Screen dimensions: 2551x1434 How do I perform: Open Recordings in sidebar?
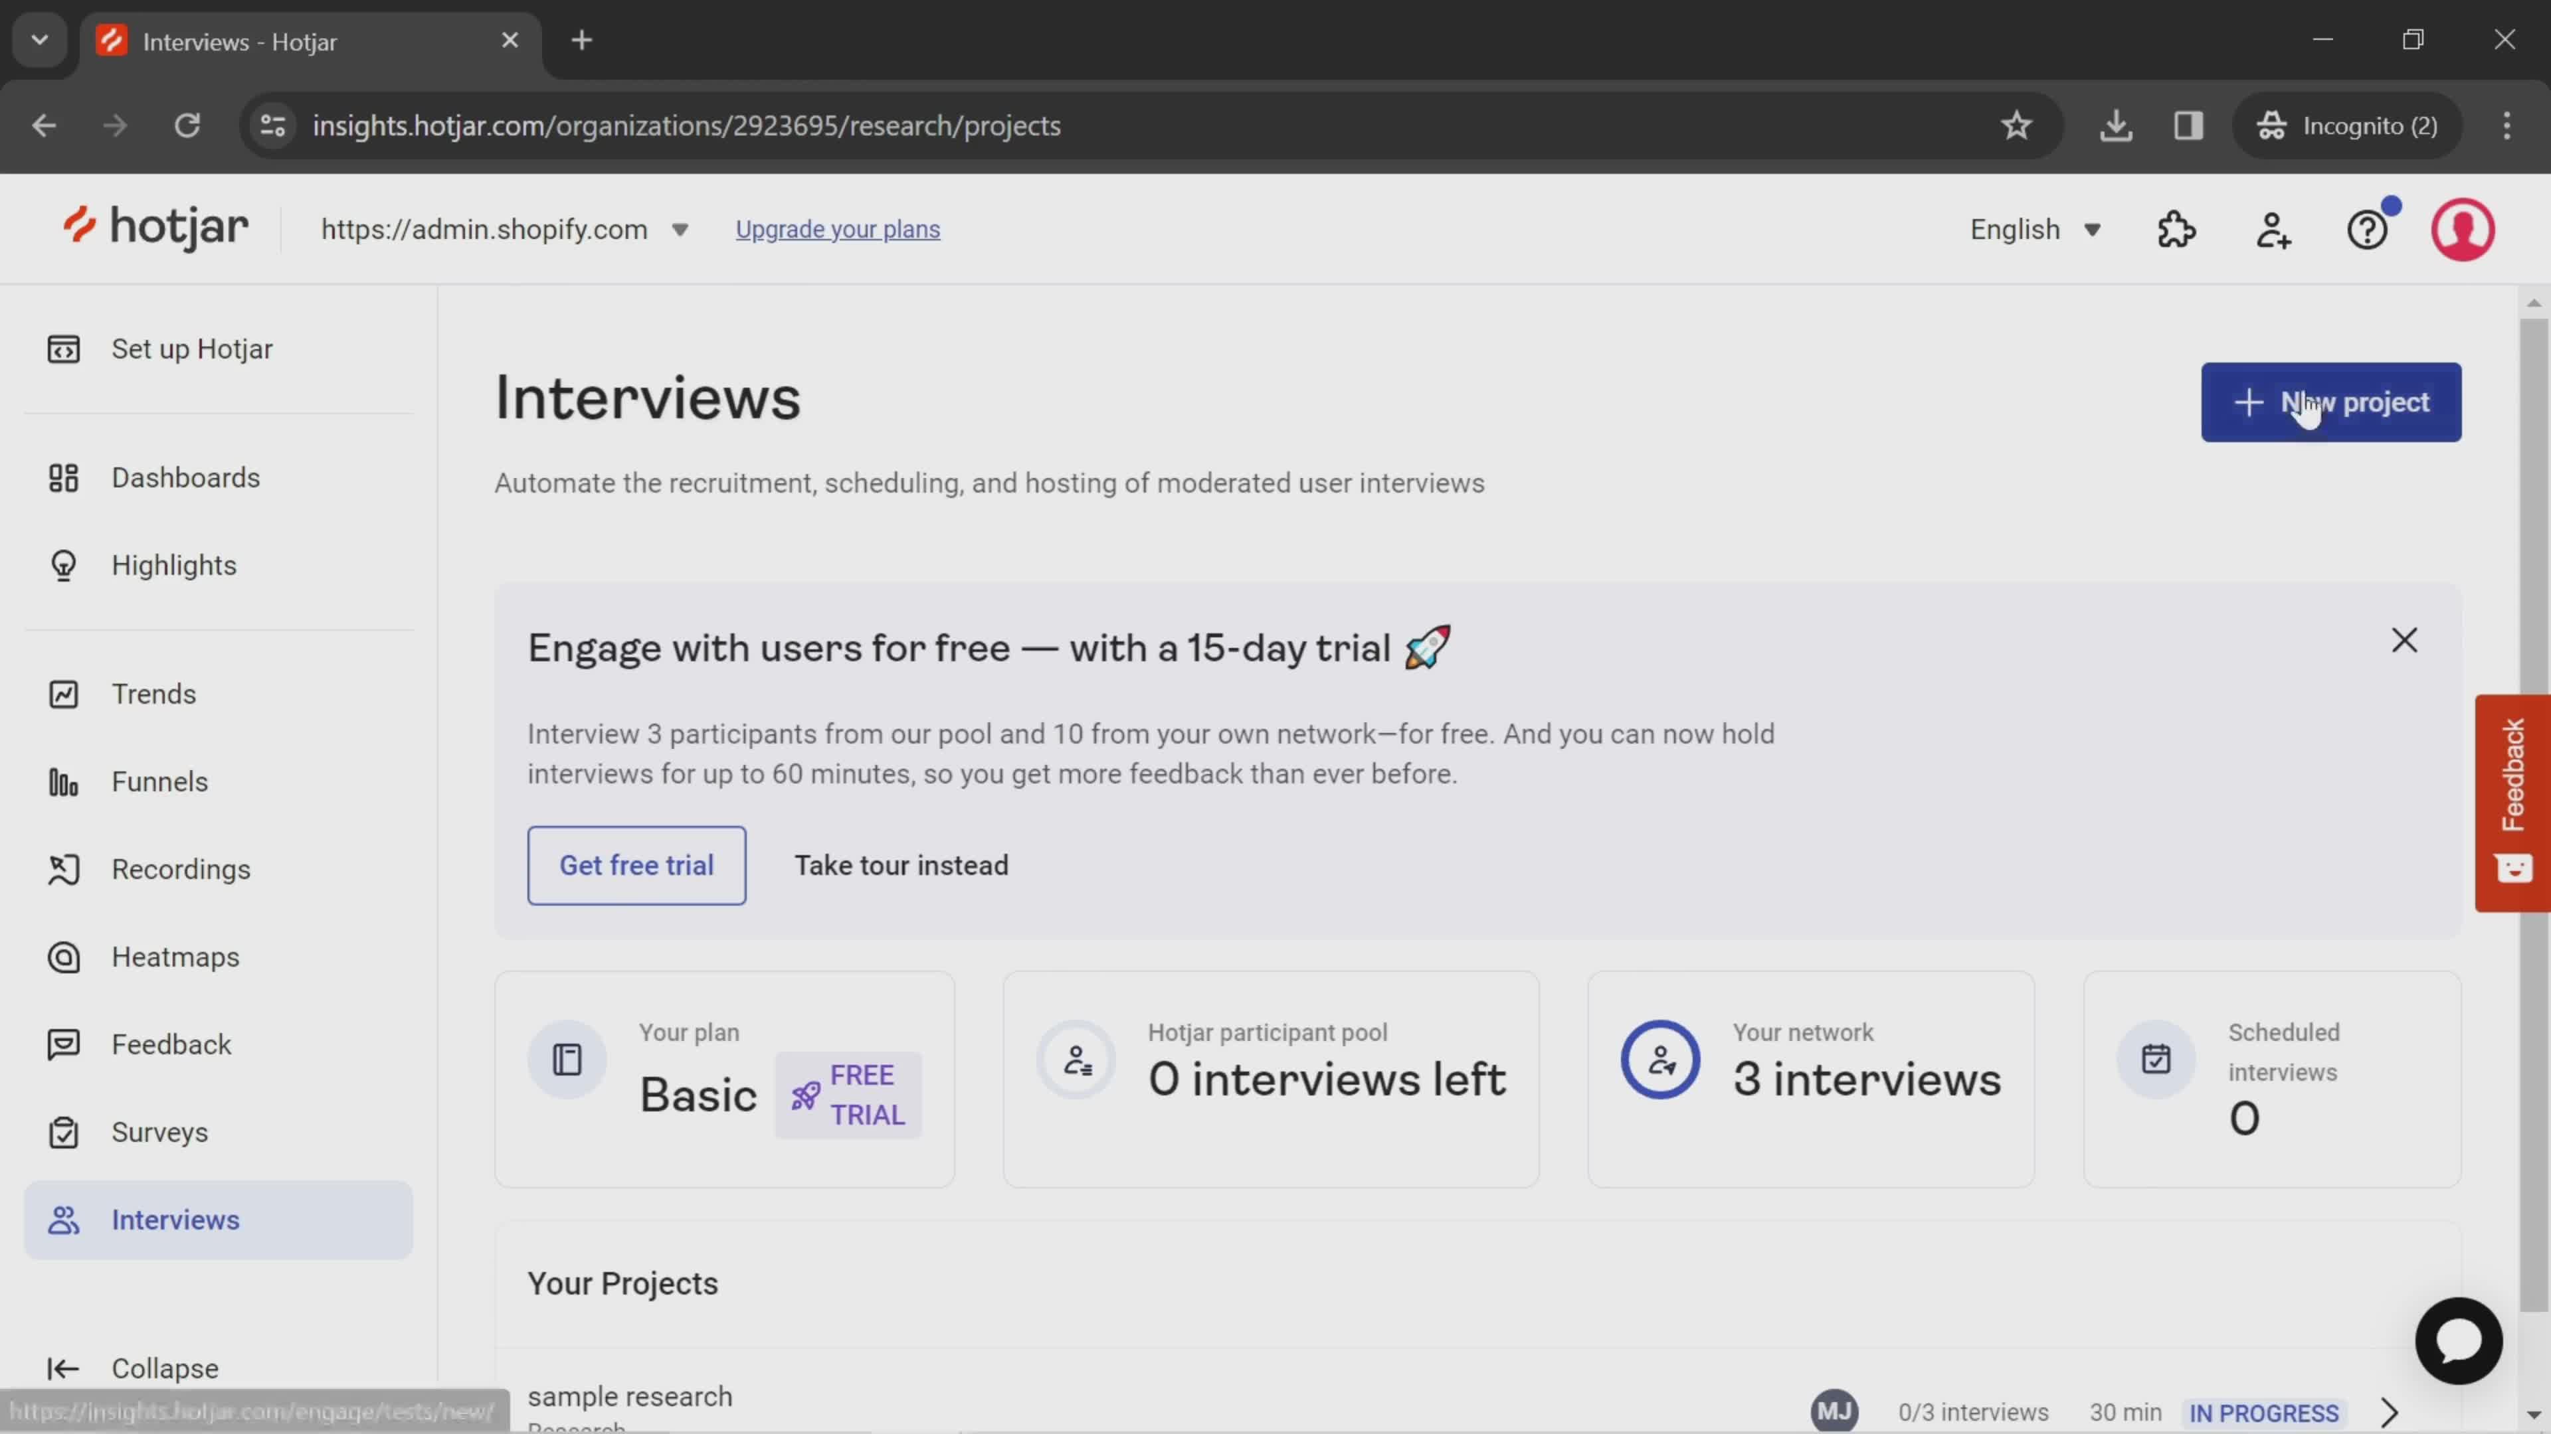pos(218,869)
